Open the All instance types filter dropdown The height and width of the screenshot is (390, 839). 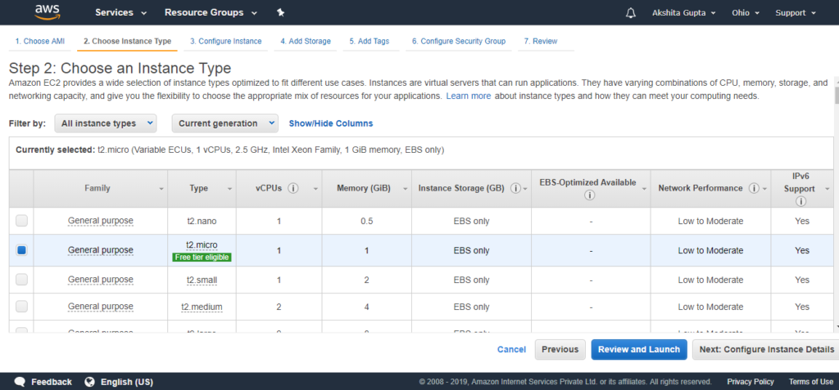point(106,123)
